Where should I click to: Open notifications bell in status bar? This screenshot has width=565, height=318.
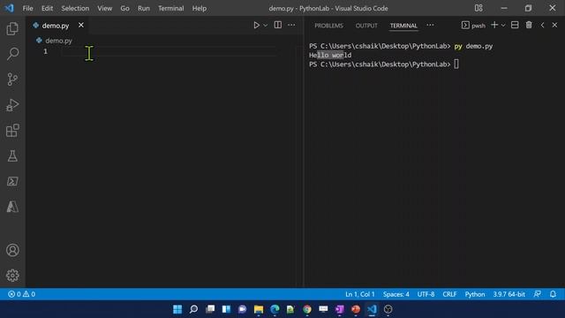pyautogui.click(x=554, y=294)
